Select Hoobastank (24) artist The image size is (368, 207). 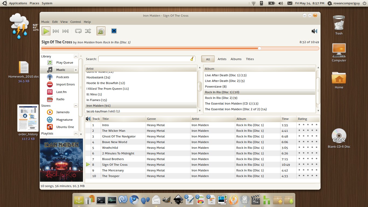(141, 77)
